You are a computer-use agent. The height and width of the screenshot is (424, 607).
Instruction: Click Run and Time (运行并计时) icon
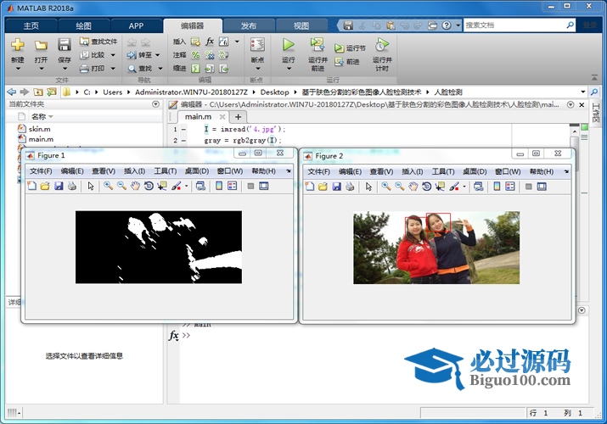[x=381, y=45]
